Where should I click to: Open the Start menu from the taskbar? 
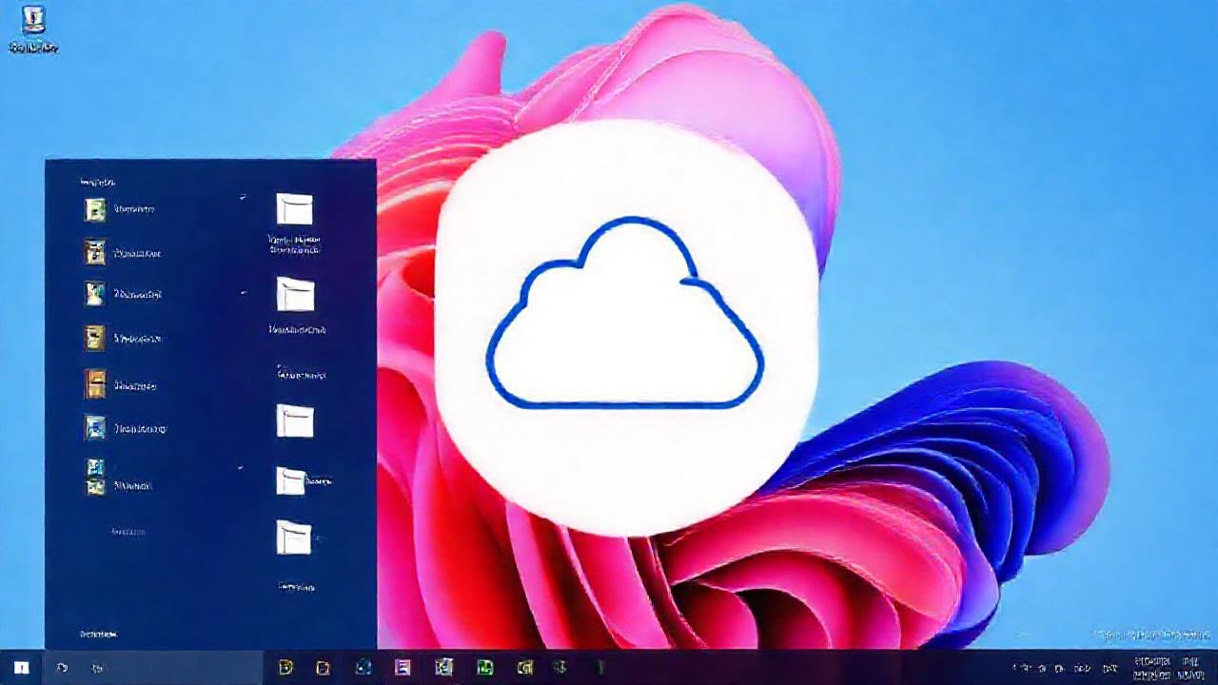(22, 666)
